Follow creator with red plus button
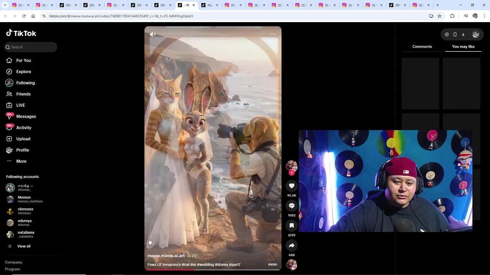This screenshot has height=275, width=490. click(x=292, y=173)
